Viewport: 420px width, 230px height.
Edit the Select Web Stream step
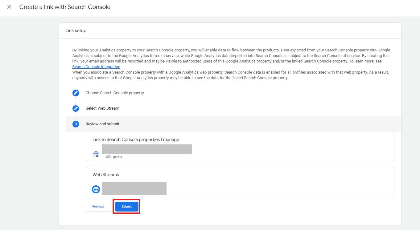tap(76, 108)
